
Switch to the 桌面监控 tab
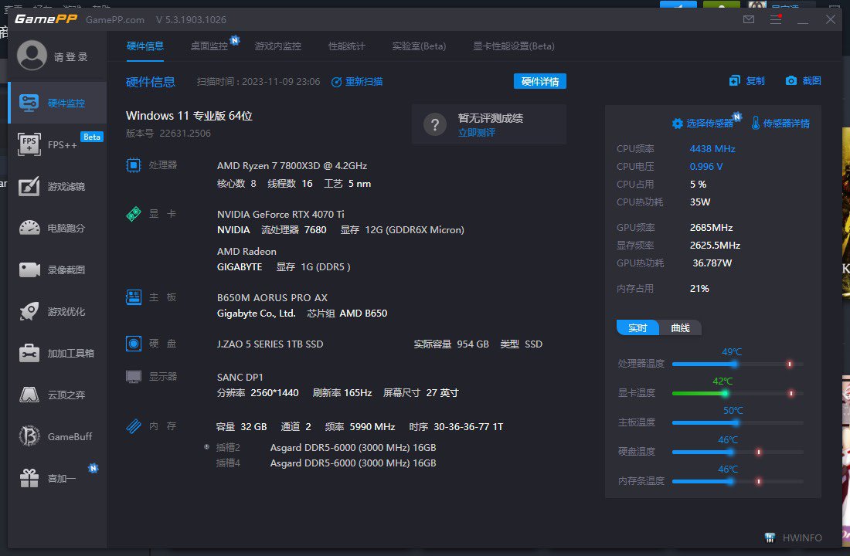[209, 46]
